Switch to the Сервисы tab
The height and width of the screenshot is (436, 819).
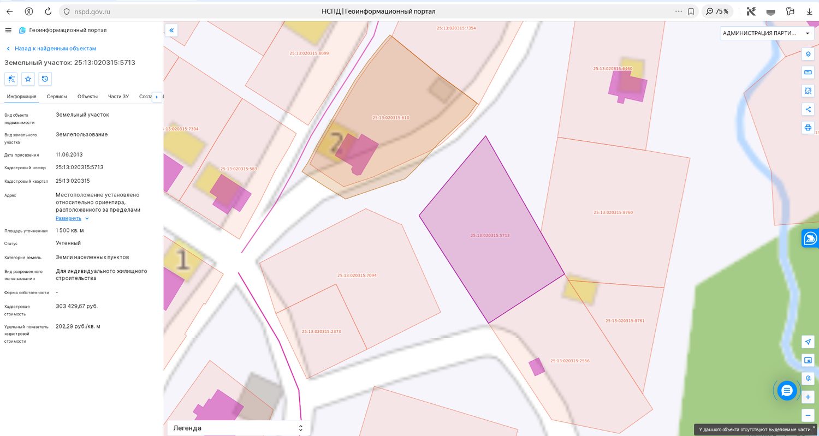tap(57, 97)
